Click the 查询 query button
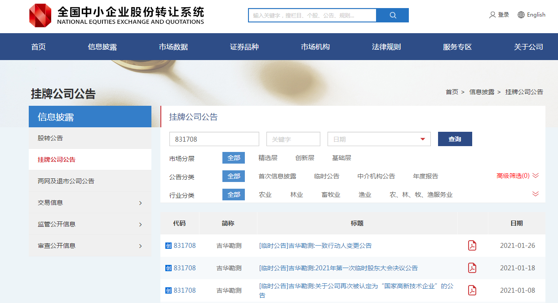Image resolution: width=558 pixels, height=303 pixels. 455,139
